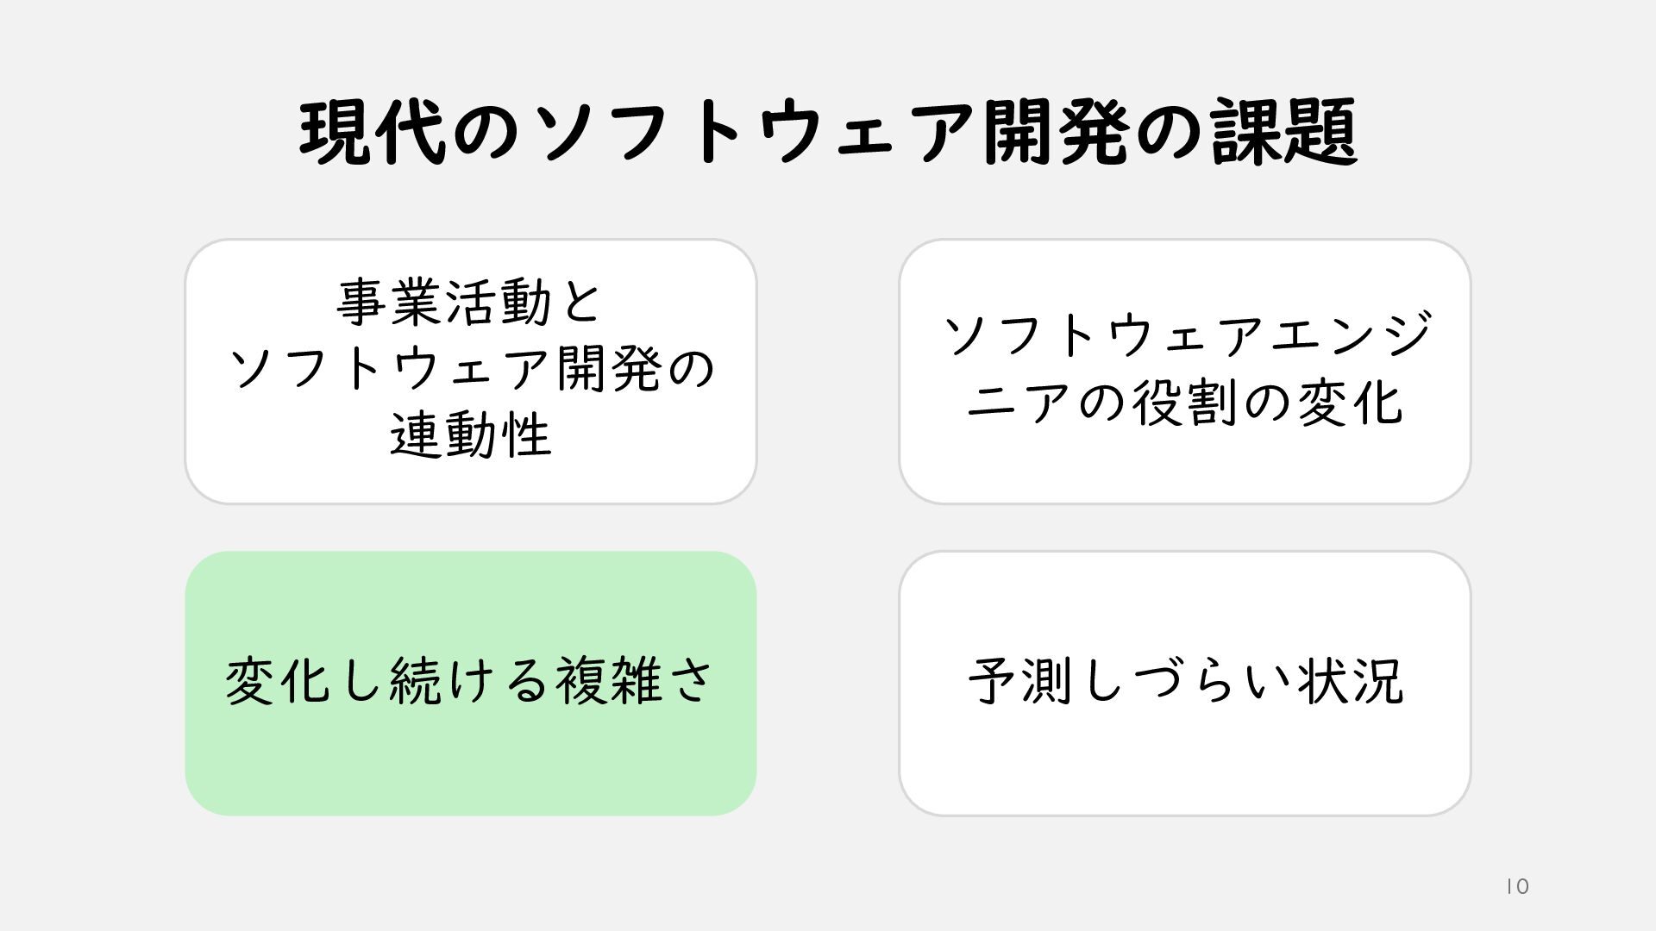
Task: Select the top-right white box
Action: click(1185, 372)
